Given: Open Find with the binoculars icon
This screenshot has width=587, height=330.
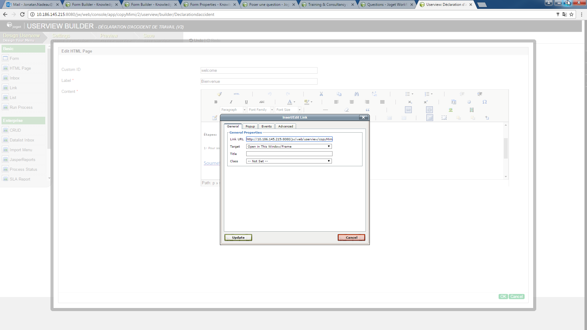Looking at the screenshot, I should 357,94.
